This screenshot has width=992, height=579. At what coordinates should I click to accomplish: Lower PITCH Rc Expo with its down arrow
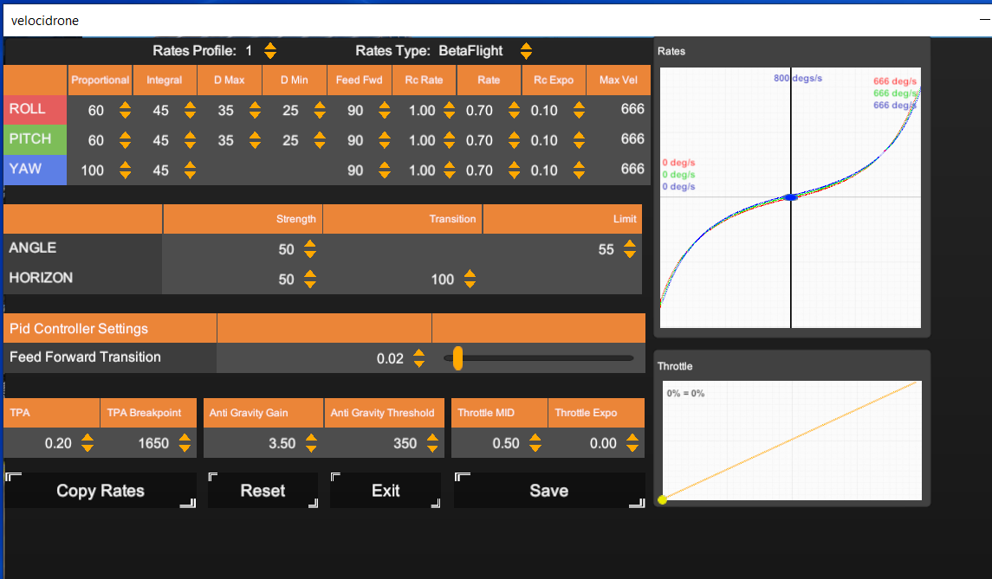579,145
